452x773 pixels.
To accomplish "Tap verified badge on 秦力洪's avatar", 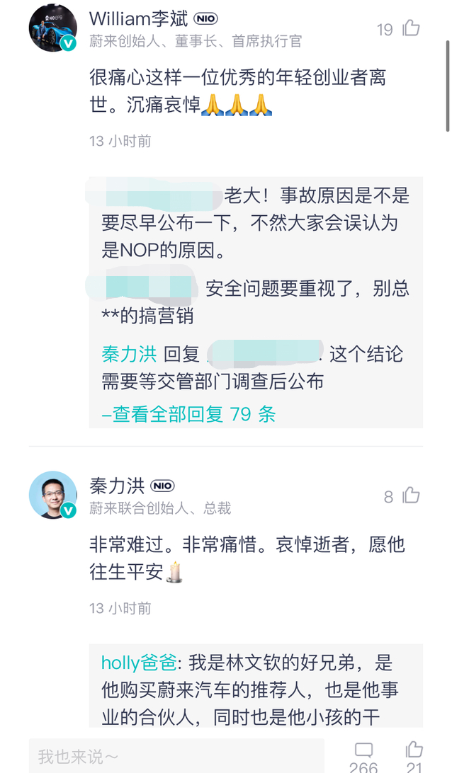I will click(68, 510).
